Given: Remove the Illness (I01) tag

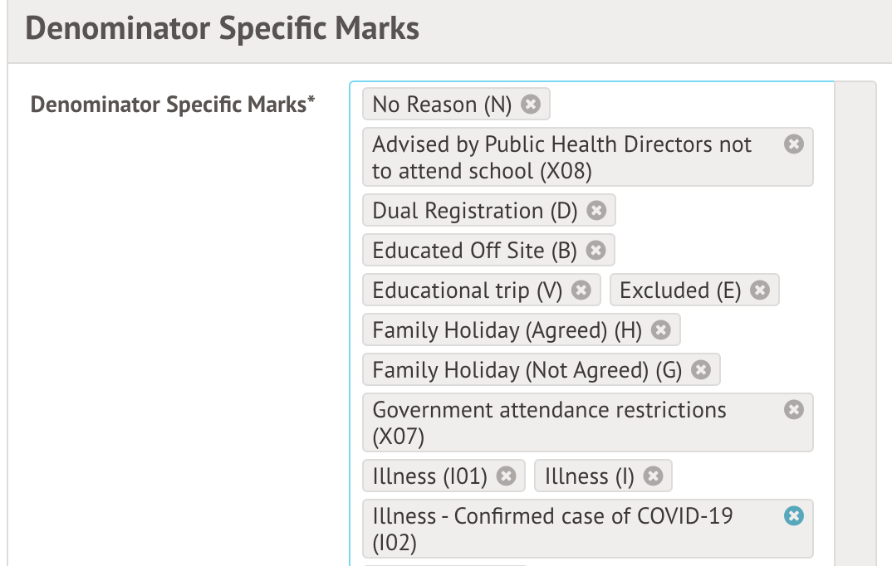Looking at the screenshot, I should [x=506, y=476].
